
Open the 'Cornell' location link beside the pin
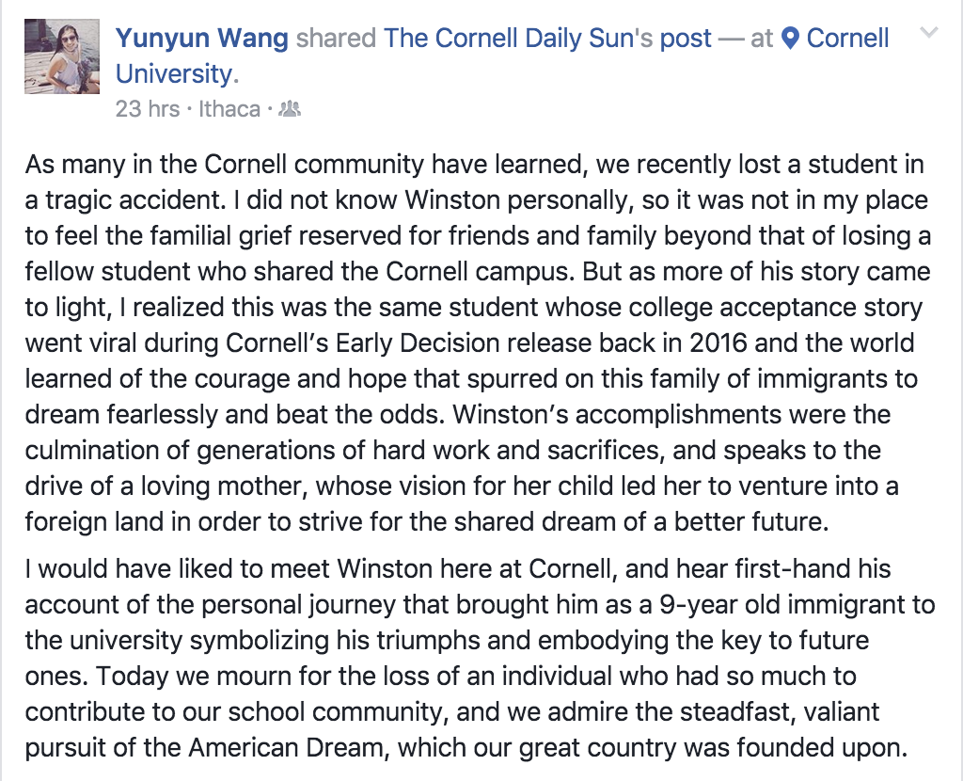tap(847, 38)
